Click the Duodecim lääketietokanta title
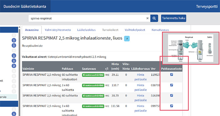 click(x=25, y=7)
